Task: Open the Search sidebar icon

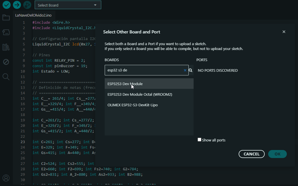Action: click(x=6, y=77)
